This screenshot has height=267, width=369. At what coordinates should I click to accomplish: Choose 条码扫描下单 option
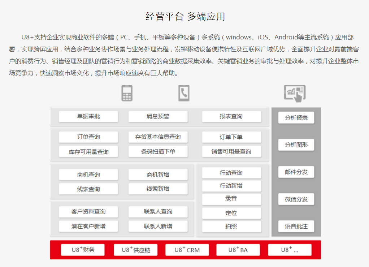click(x=158, y=152)
